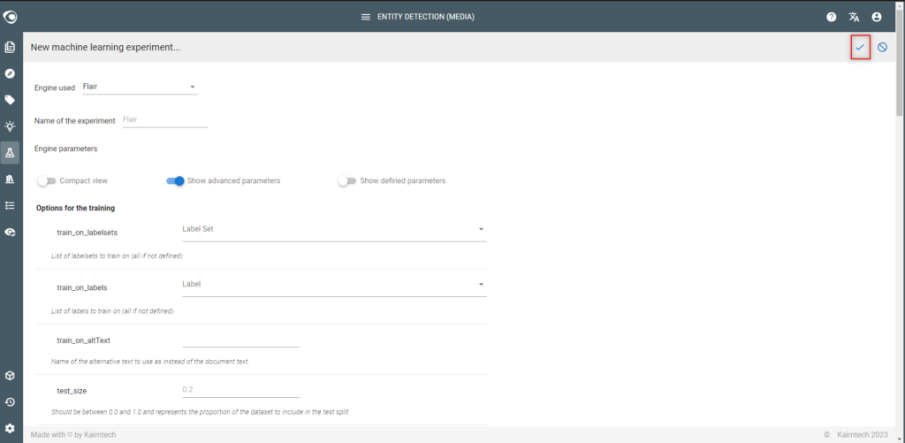Click the ENTITY DETECTION (MEDIA) title
Screen dimensions: 905x443
pyautogui.click(x=426, y=18)
